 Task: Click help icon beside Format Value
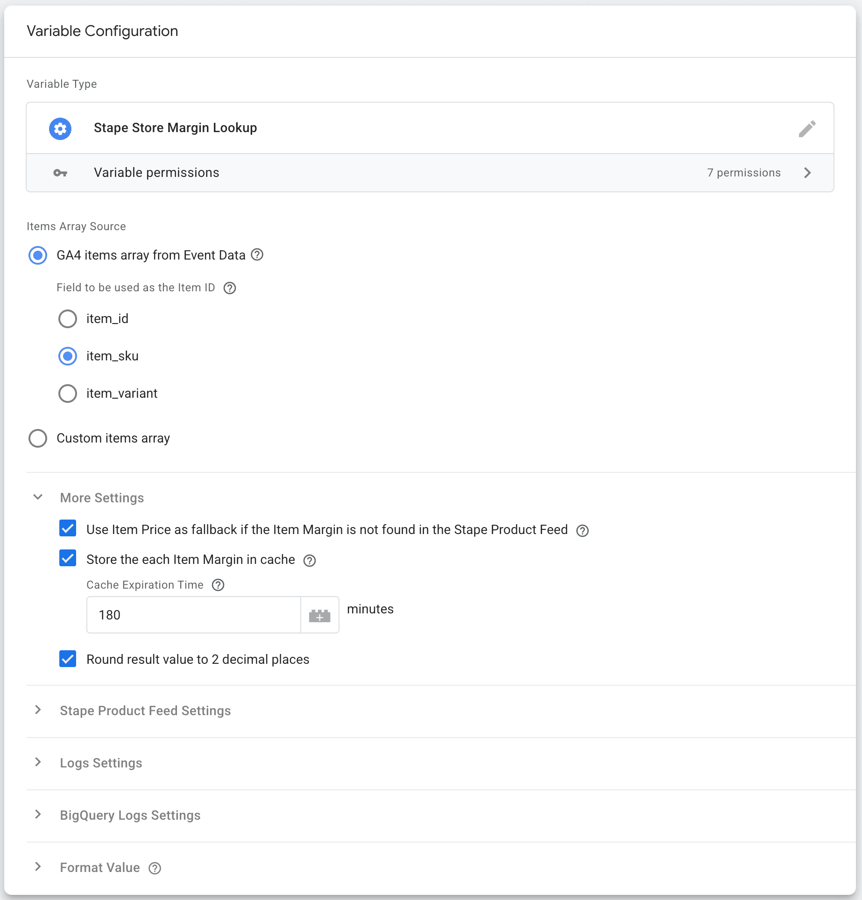coord(155,868)
